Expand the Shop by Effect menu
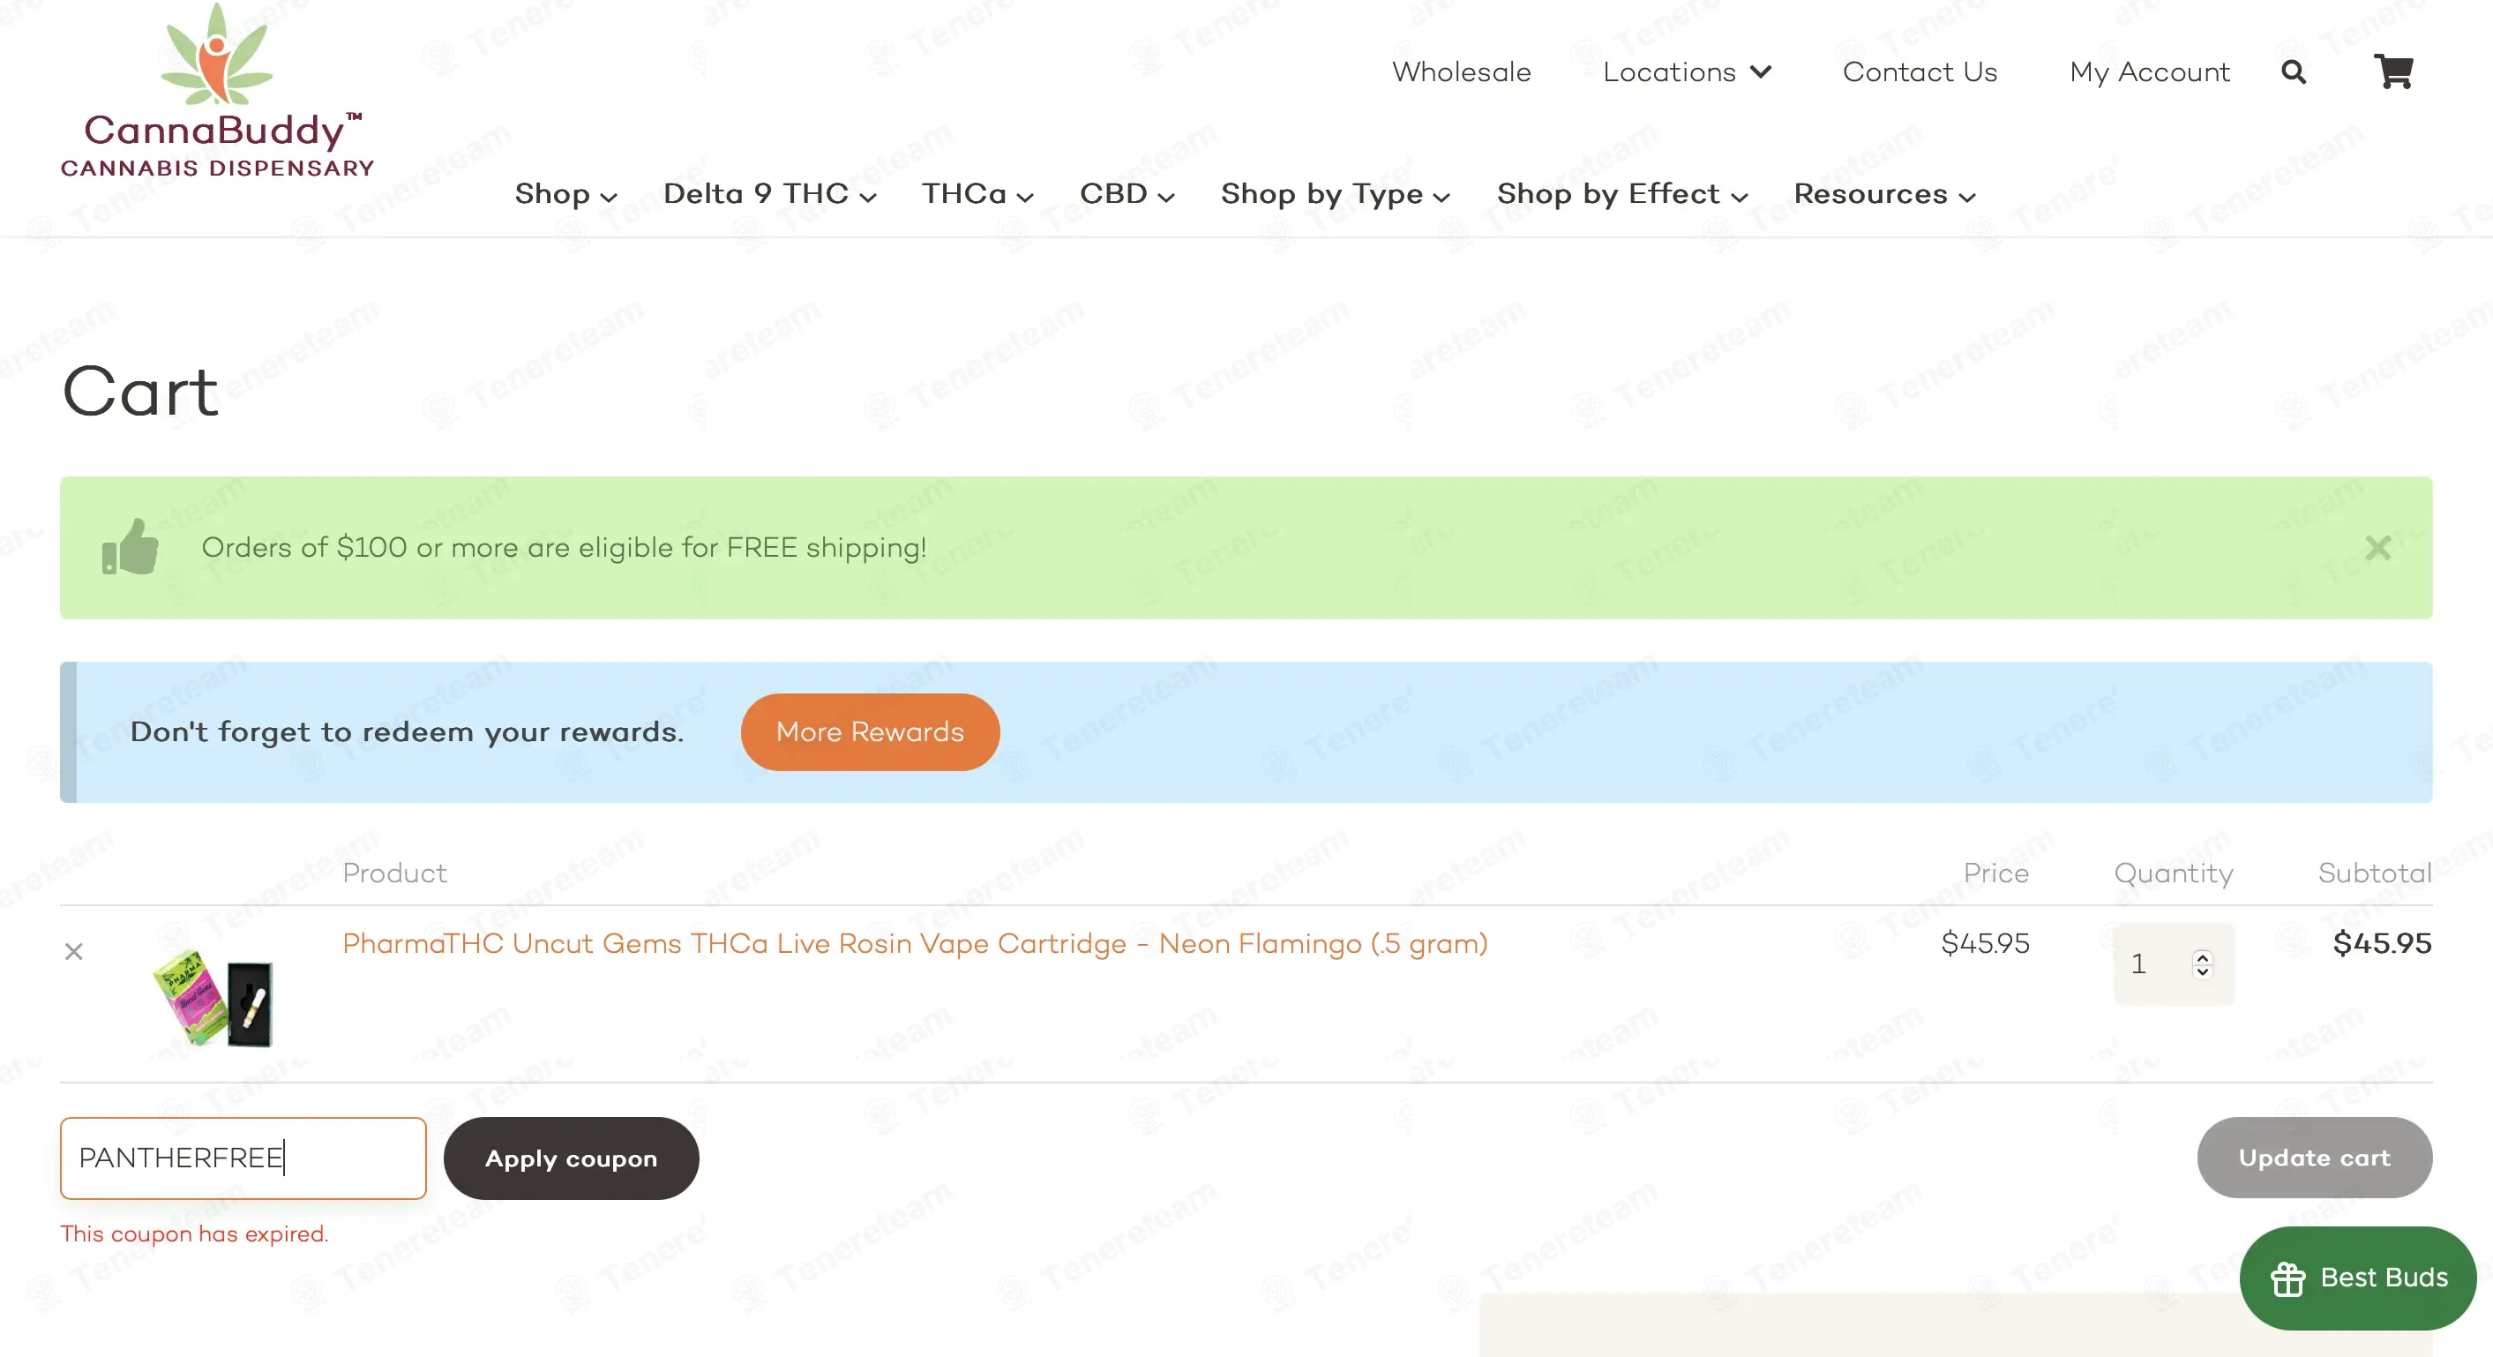The width and height of the screenshot is (2493, 1357). (x=1622, y=193)
